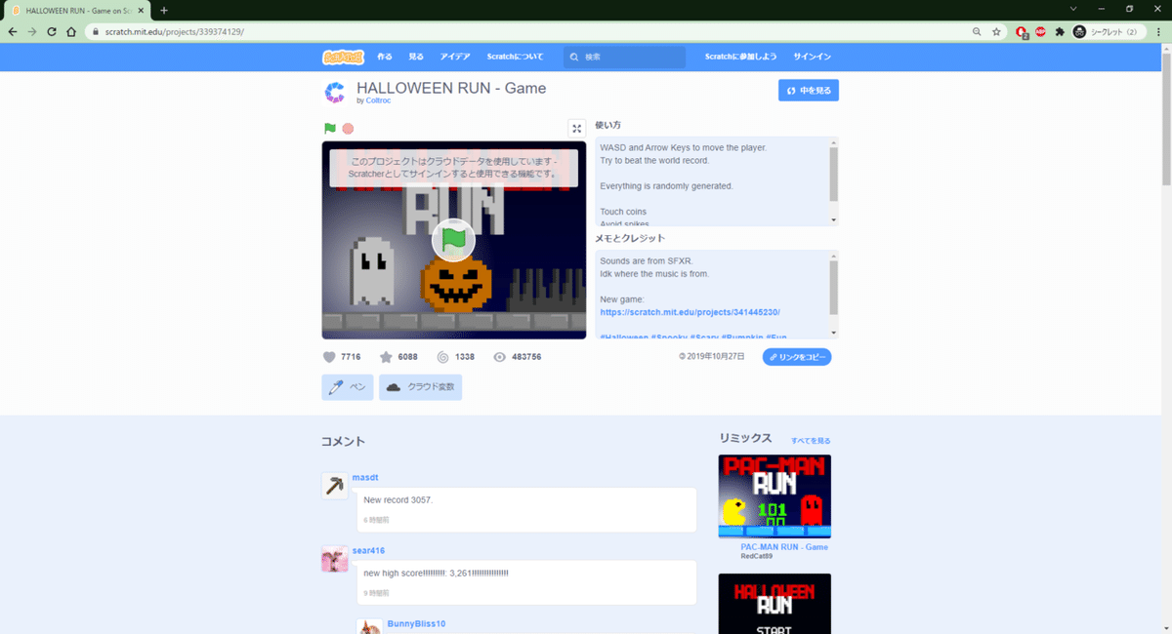Image resolution: width=1172 pixels, height=634 pixels.
Task: Click BunnyBliss10's avatar image
Action: 369,626
